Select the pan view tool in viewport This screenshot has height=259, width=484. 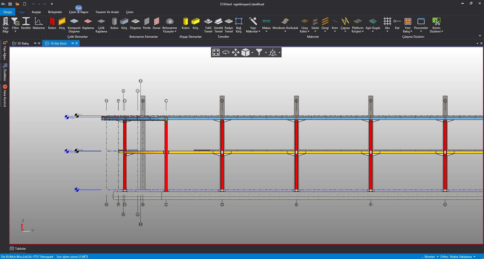click(235, 52)
